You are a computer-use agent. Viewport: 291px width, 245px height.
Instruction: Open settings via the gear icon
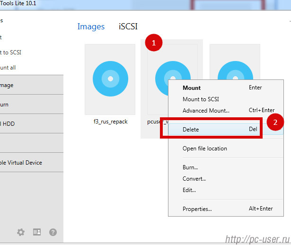(21, 232)
